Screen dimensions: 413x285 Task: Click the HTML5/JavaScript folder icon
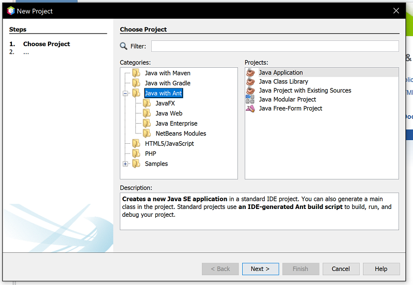pos(136,143)
